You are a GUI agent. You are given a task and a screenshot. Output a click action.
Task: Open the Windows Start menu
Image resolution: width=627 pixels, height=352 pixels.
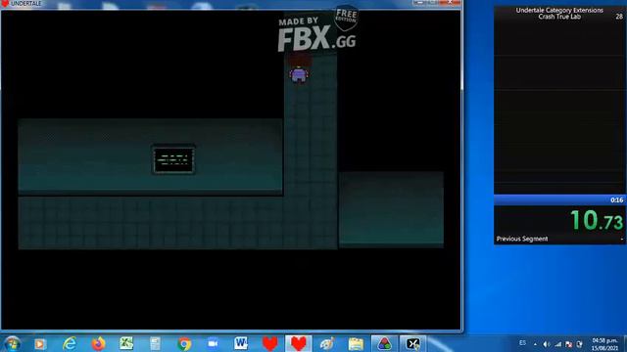coord(12,343)
